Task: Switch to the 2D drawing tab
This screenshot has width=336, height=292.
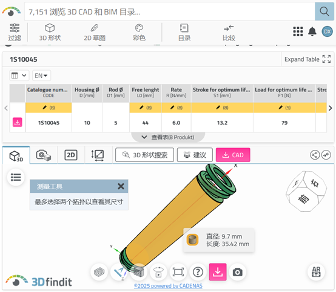Action: coord(71,155)
